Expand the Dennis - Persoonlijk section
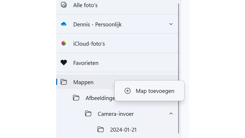The height and width of the screenshot is (138, 245). click(171, 24)
